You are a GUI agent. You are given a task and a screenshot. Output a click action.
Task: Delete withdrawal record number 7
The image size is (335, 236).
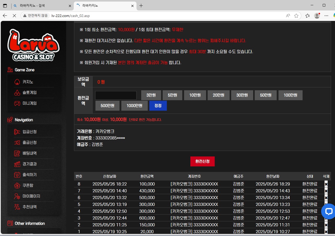(x=326, y=191)
